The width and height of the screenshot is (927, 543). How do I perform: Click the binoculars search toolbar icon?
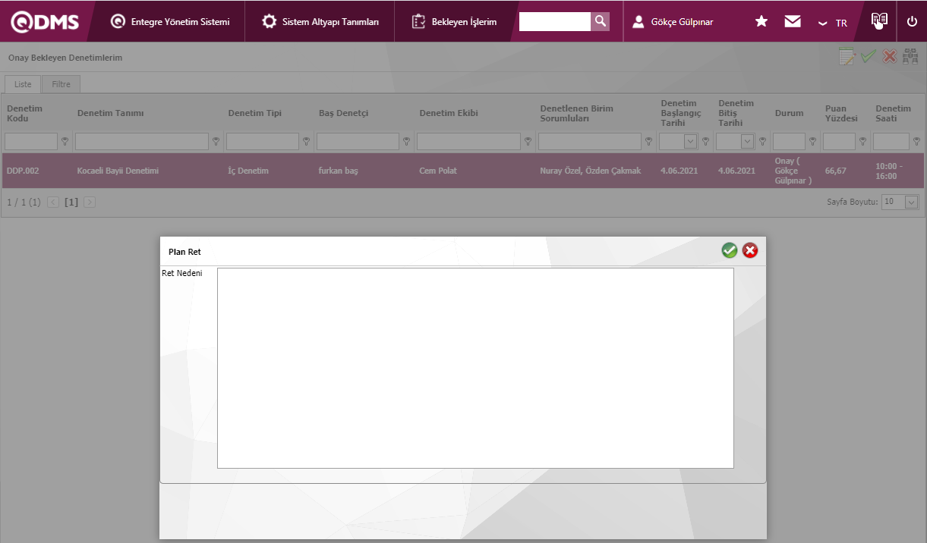(910, 57)
